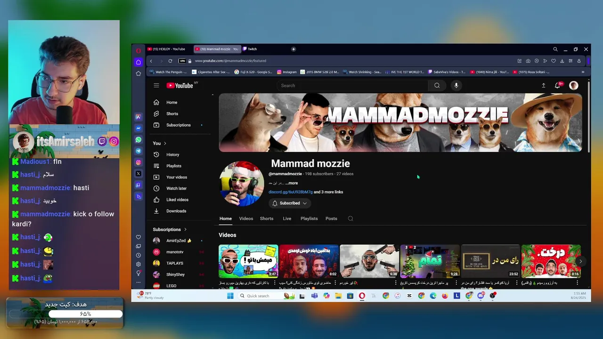Image resolution: width=603 pixels, height=339 pixels.
Task: Open the YouTube account avatar menu
Action: pos(573,85)
